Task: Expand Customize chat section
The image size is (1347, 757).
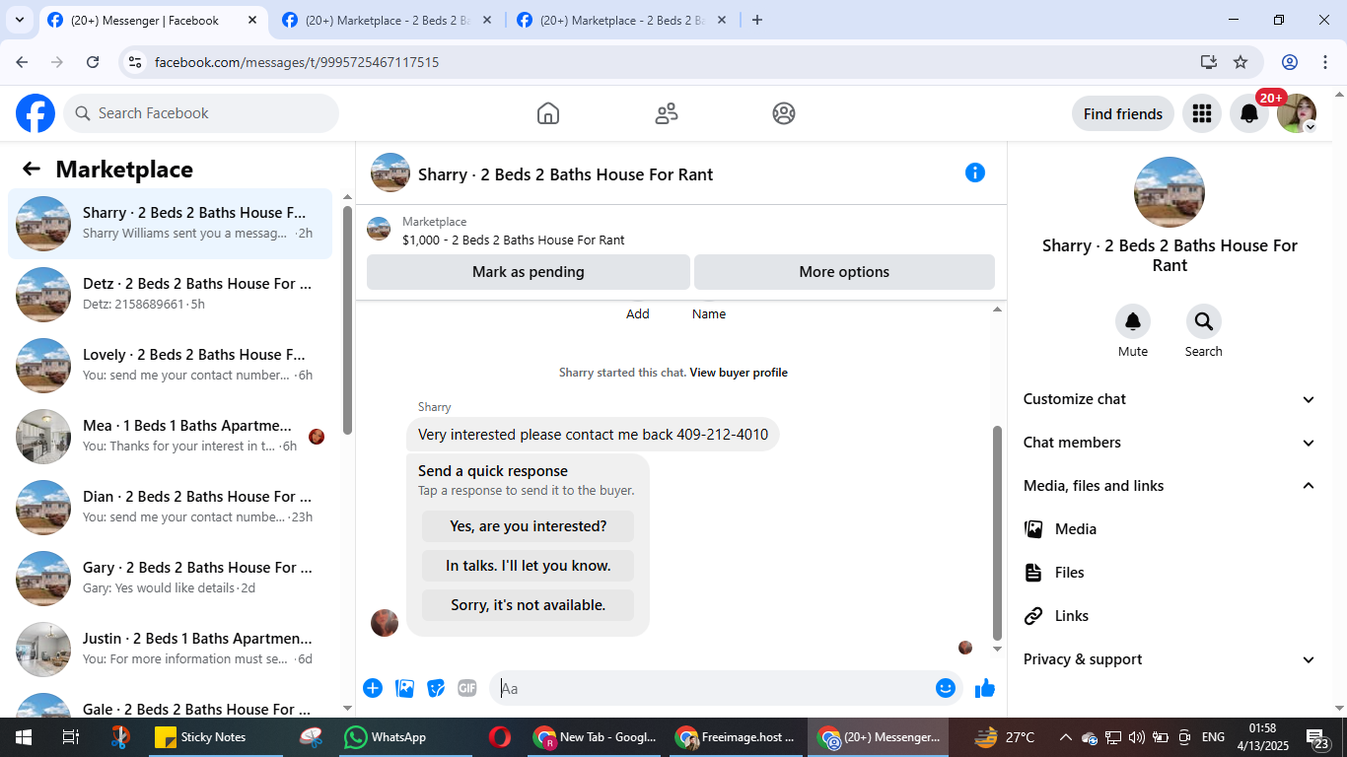Action: (1170, 399)
